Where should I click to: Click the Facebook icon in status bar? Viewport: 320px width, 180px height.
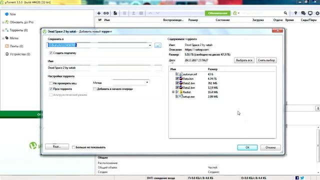click(x=297, y=178)
